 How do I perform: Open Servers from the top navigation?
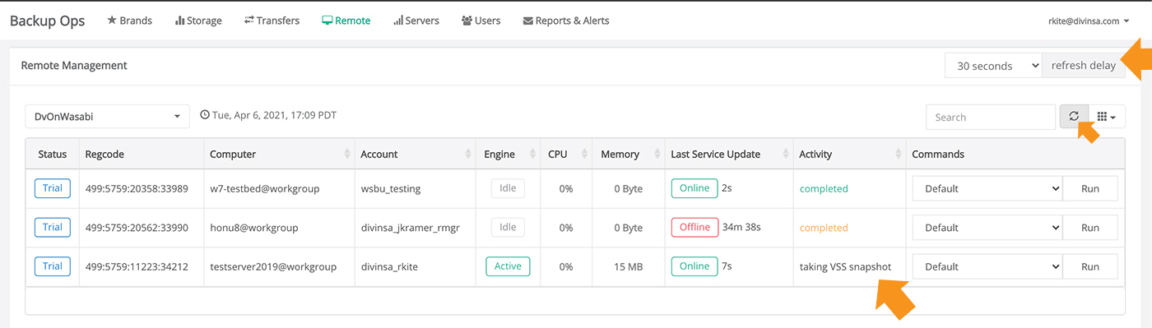pos(416,21)
